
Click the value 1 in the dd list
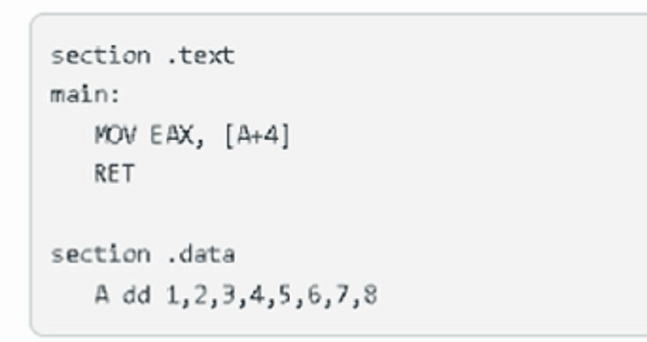172,294
